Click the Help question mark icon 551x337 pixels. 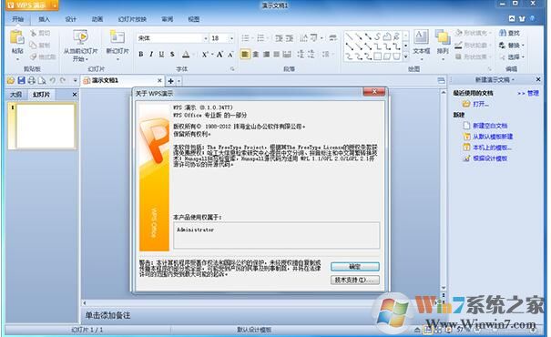(x=533, y=18)
